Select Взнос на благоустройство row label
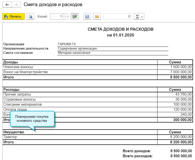This screenshot has width=195, height=160. [26, 72]
